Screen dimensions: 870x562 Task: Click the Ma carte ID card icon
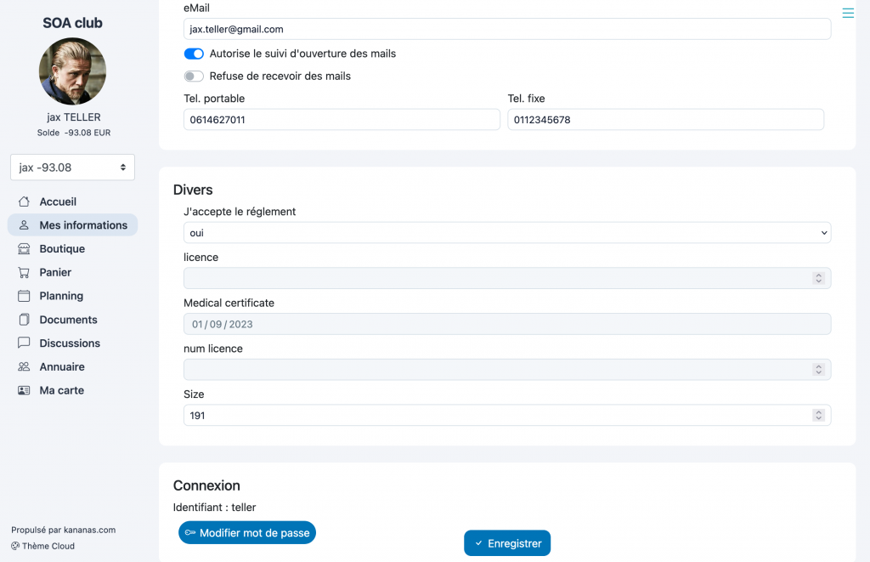[24, 390]
